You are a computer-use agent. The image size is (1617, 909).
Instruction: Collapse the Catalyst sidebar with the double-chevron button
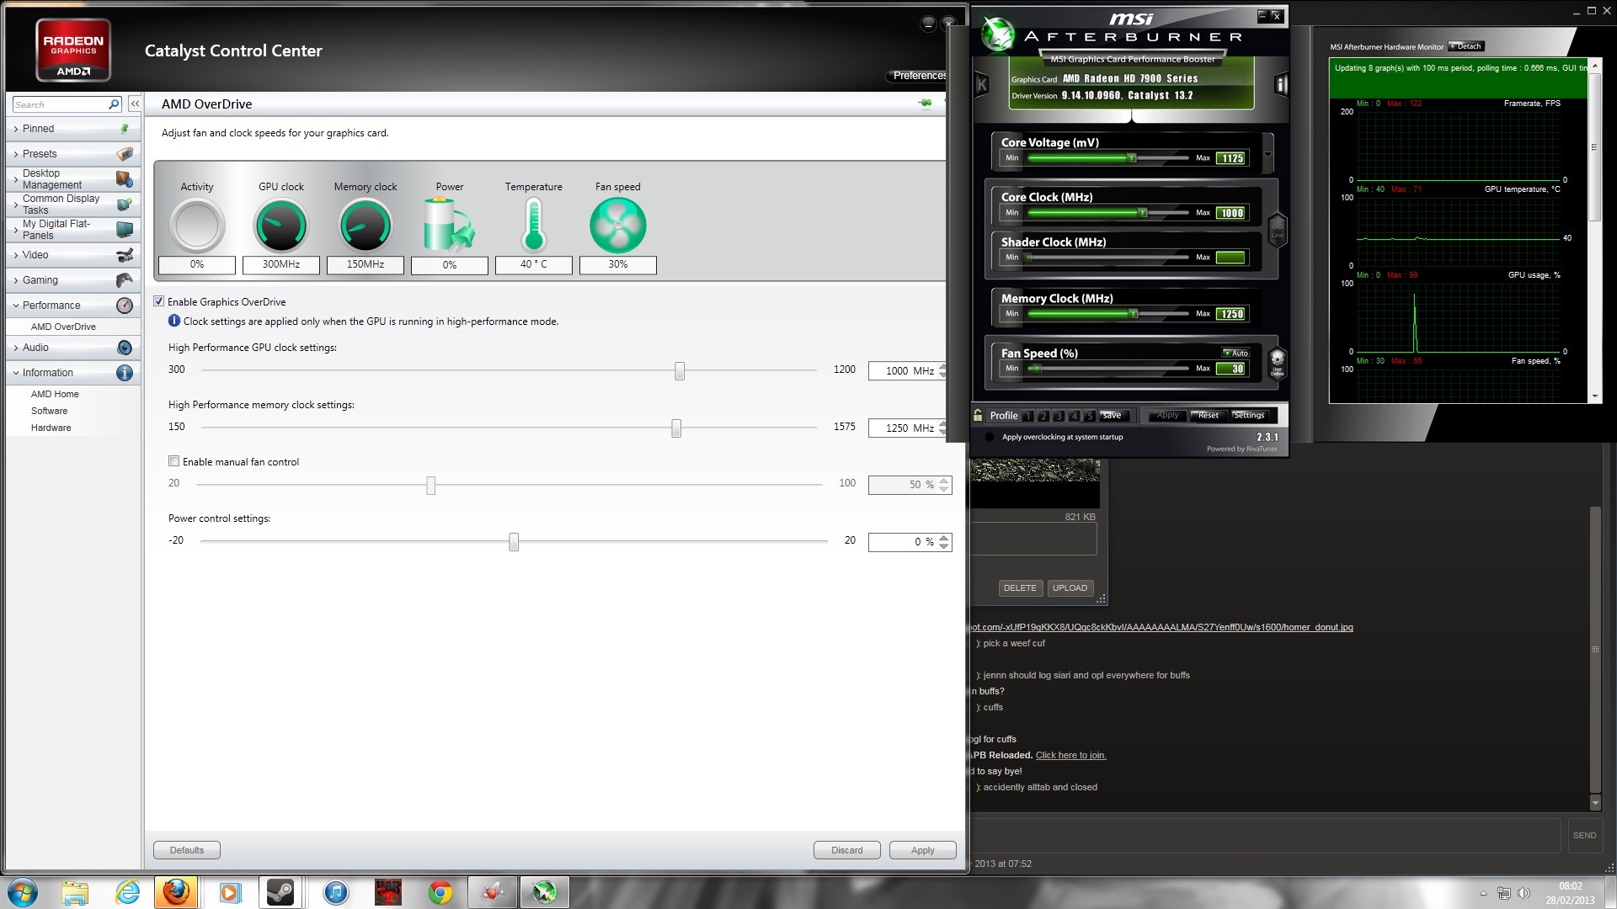(x=135, y=104)
